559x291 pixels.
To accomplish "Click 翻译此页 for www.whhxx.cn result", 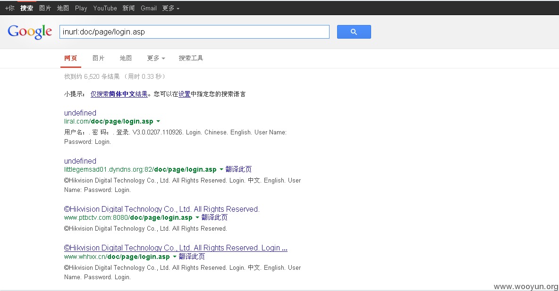I will coord(192,257).
